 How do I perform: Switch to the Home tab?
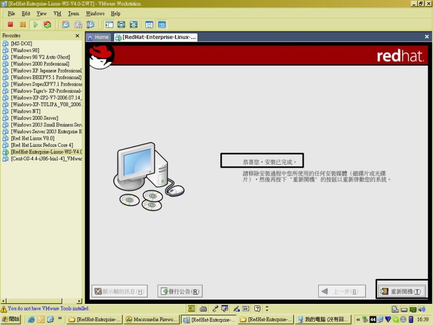[x=99, y=37]
